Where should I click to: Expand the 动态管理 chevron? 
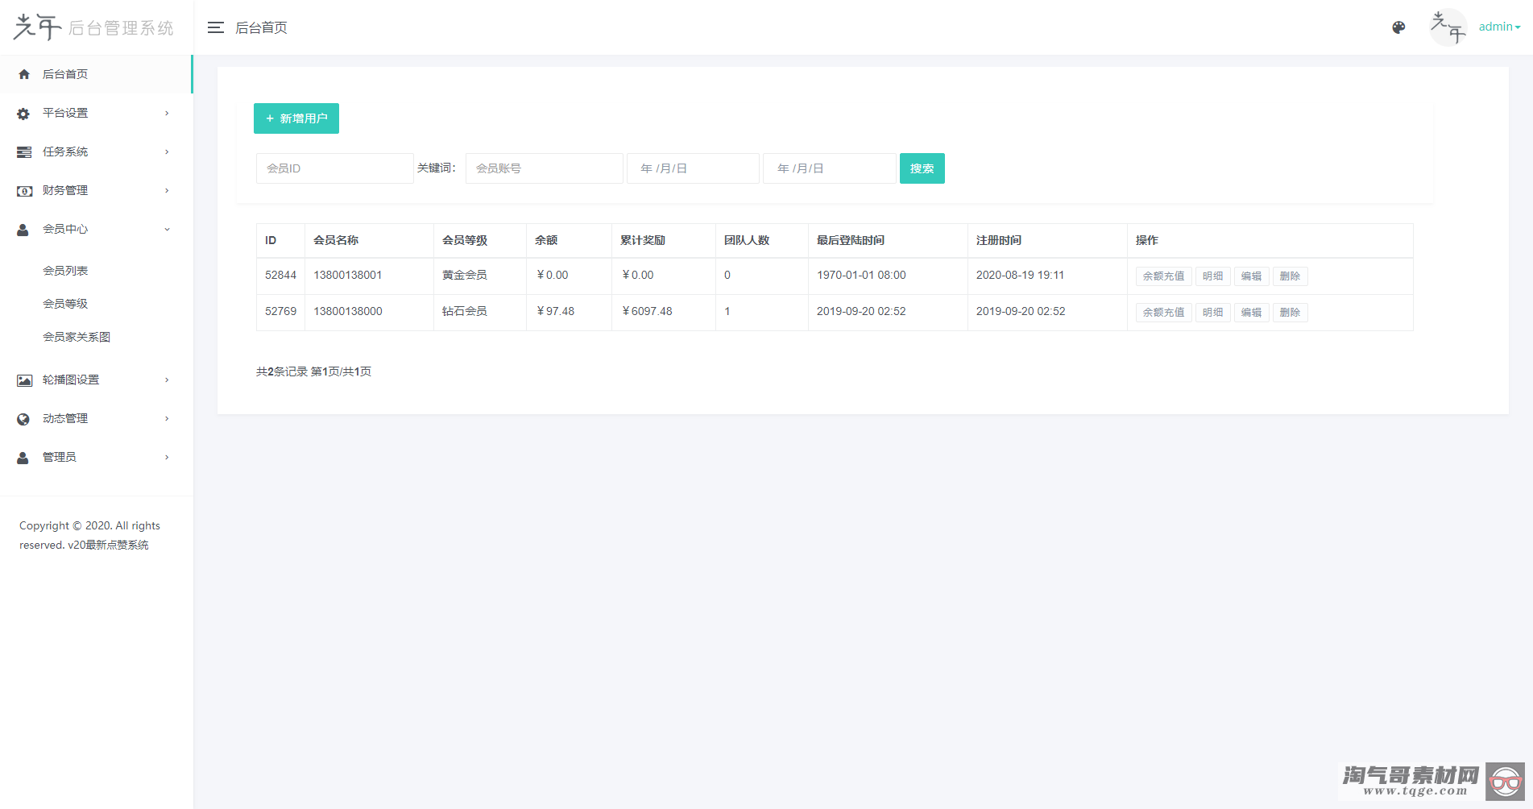[167, 418]
